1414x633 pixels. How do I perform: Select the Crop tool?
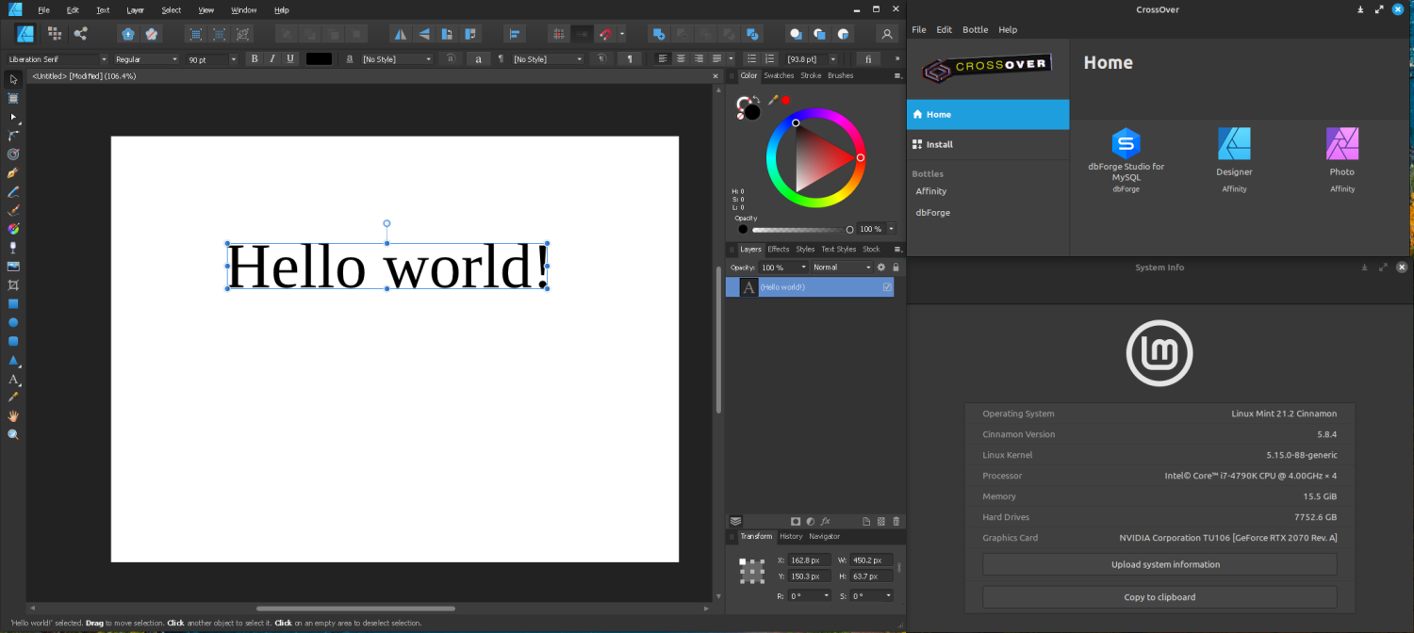pos(13,284)
